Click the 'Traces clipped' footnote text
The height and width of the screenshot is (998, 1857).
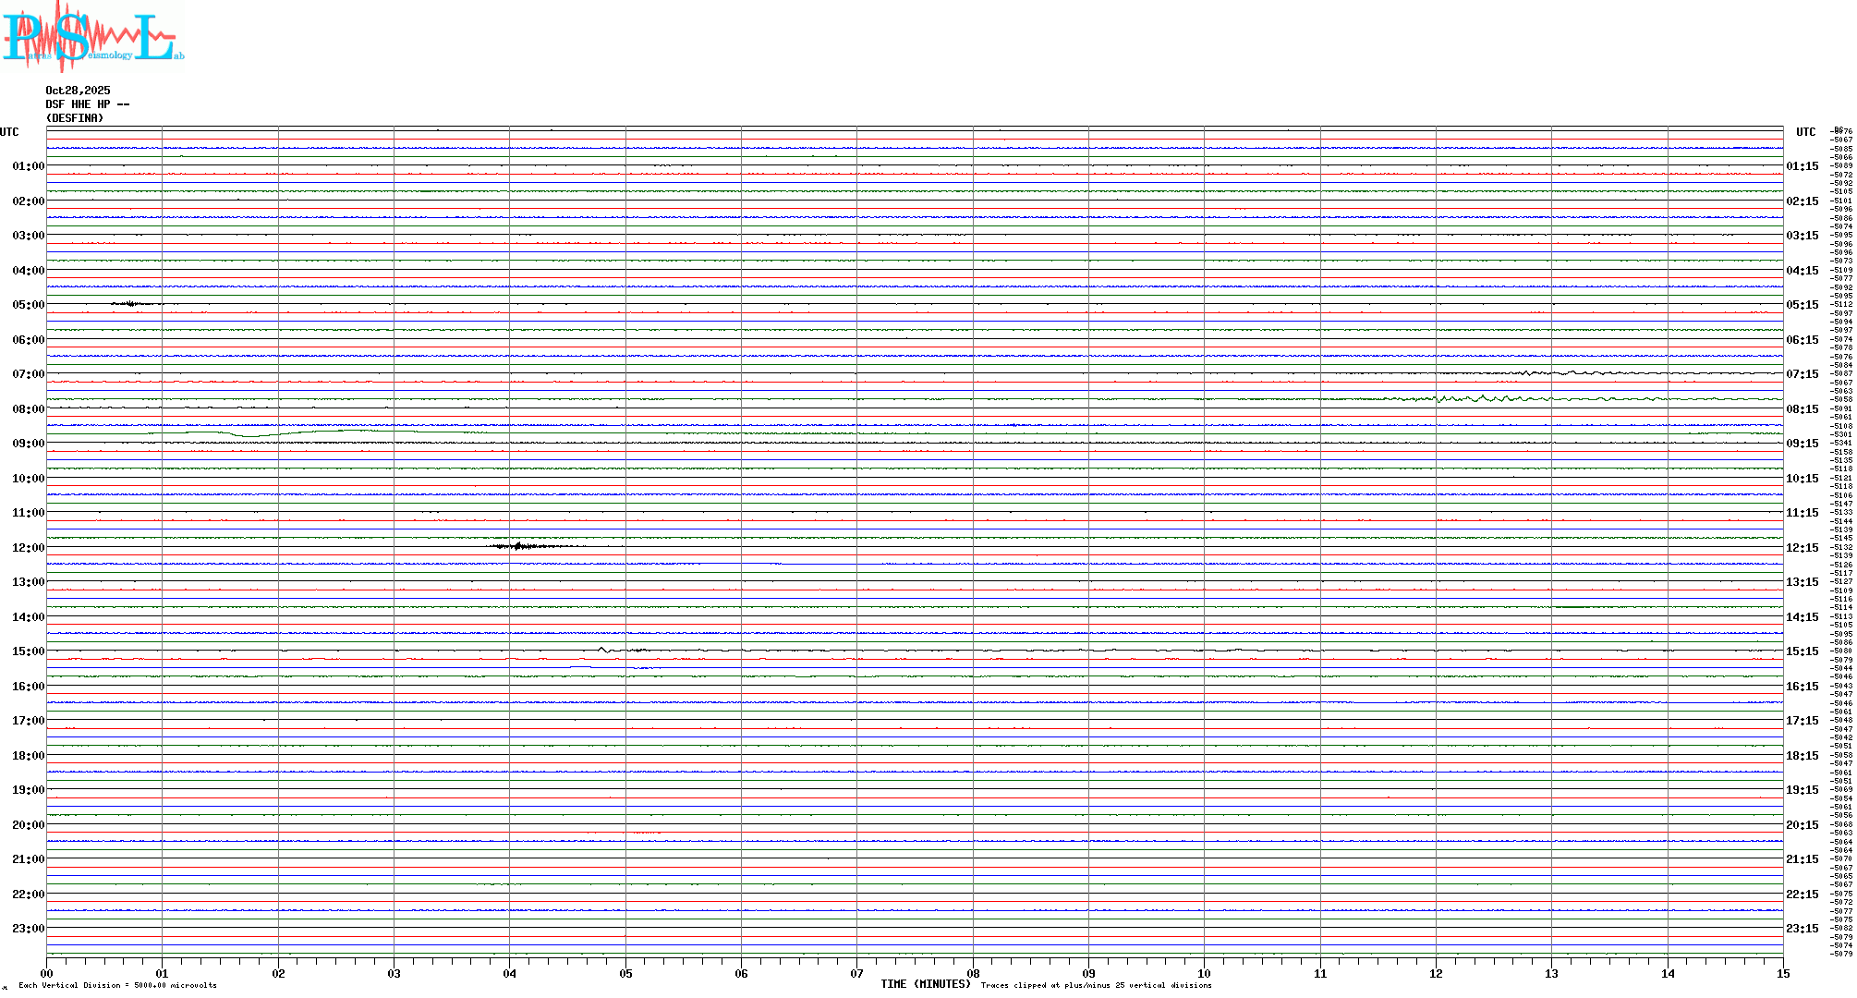pos(1096,985)
